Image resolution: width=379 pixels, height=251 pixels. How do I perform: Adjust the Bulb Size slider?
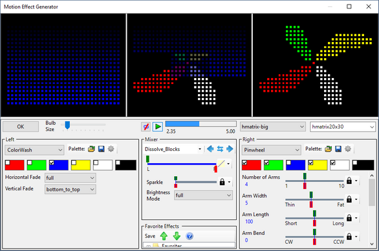83,126
